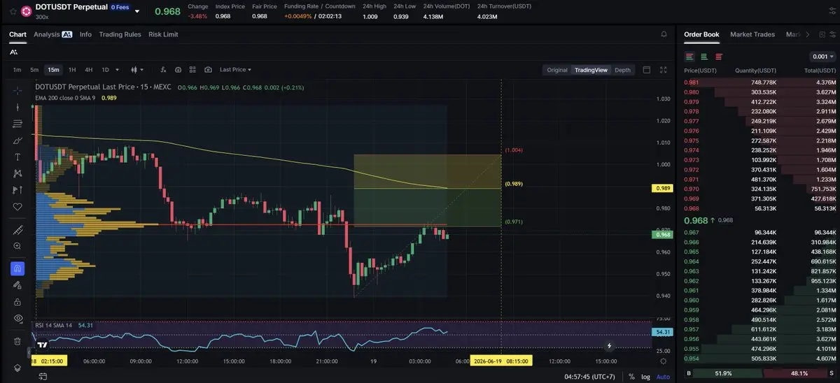Open the heart icons tool

(17, 207)
